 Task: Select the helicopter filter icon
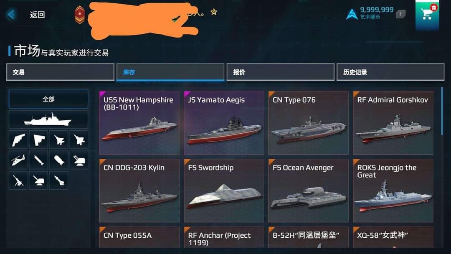tap(18, 160)
